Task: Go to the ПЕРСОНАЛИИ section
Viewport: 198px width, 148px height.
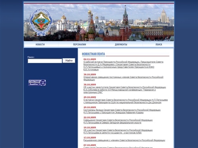Action: click(x=80, y=45)
